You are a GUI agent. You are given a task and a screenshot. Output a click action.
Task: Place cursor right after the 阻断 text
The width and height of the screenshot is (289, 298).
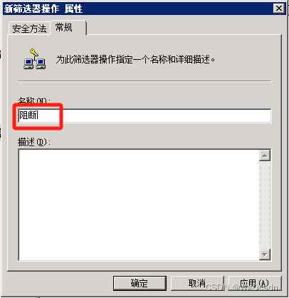pos(38,116)
